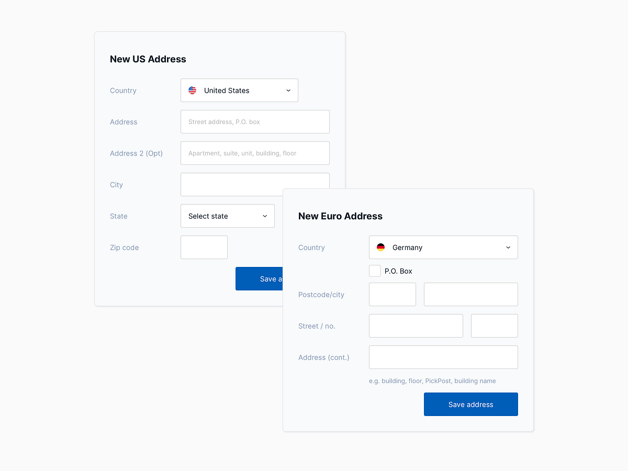Screen dimensions: 628x471
Task: Click the Apartment, suite, unit input field
Action: [255, 153]
